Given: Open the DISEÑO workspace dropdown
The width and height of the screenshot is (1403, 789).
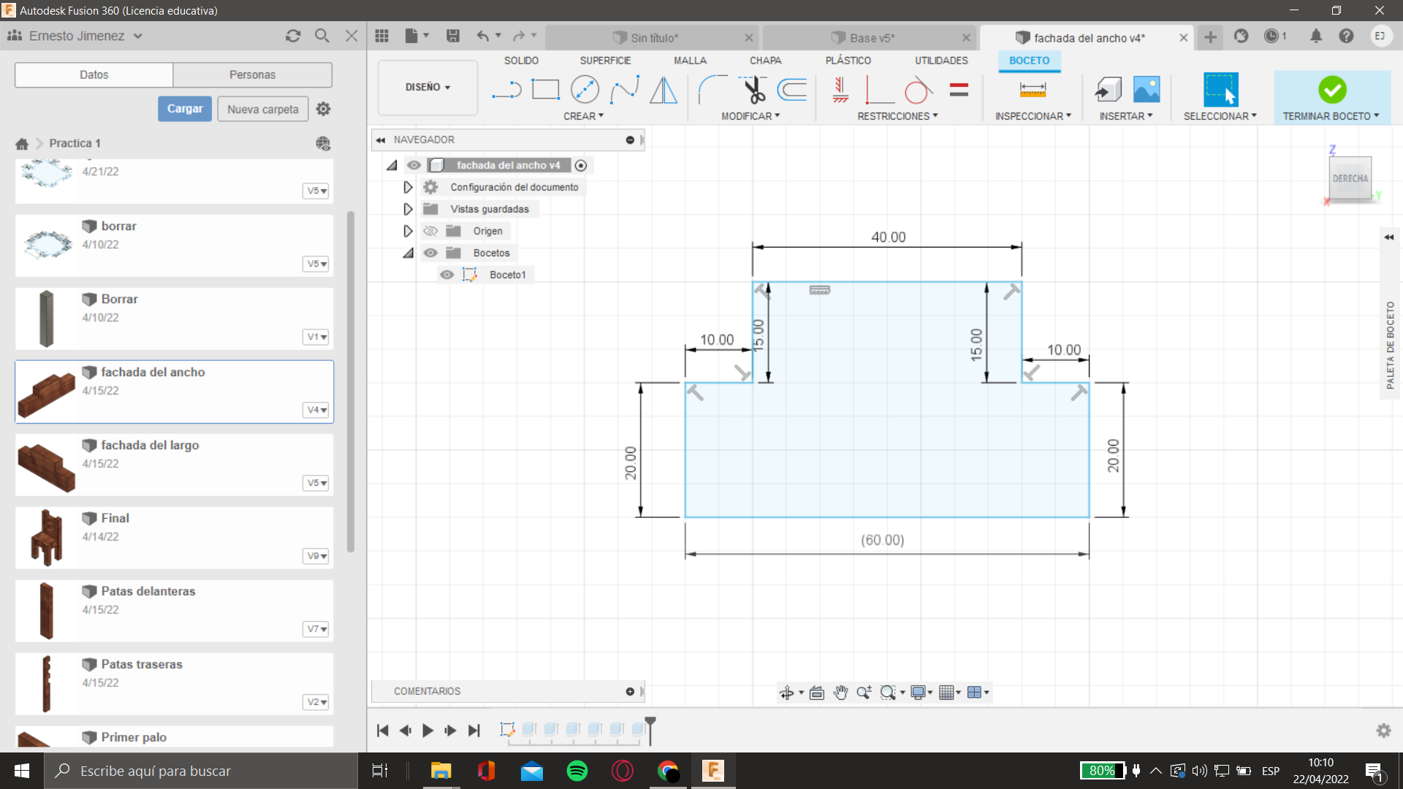Looking at the screenshot, I should coord(427,87).
